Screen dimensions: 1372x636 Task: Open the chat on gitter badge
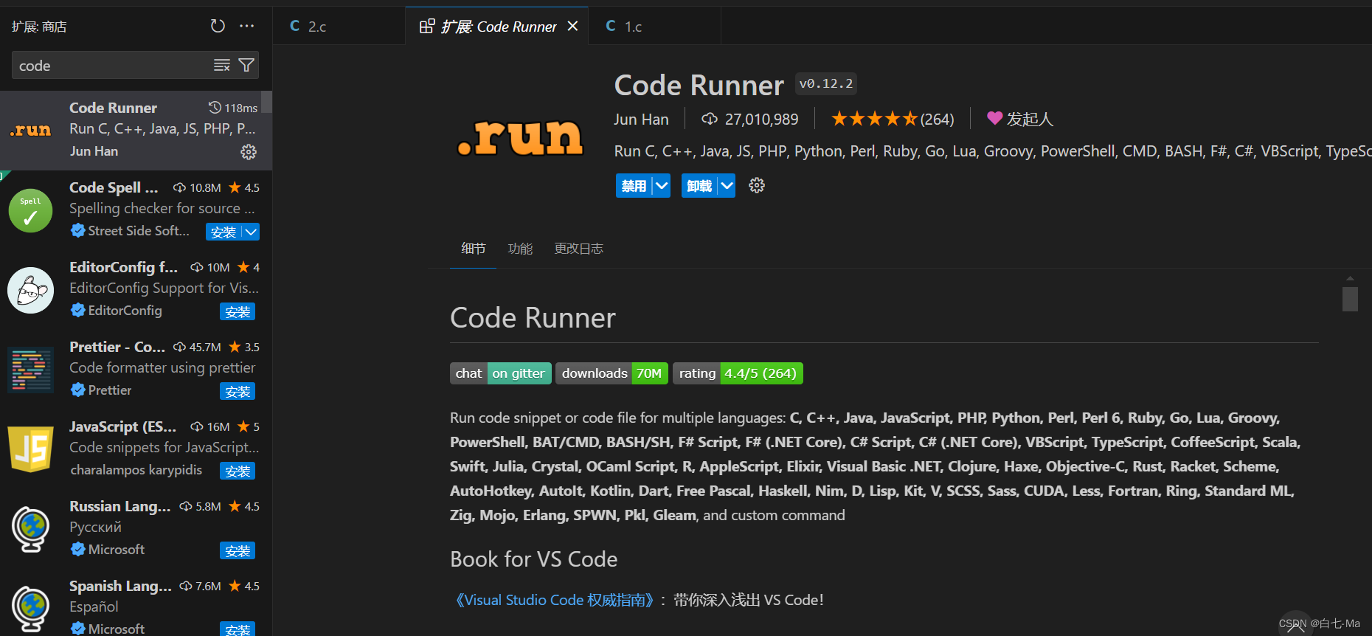pyautogui.click(x=501, y=373)
